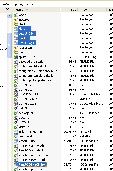Click the XSL Stylesheet type text
Viewport: 113px width, 171px height.
tap(89, 113)
